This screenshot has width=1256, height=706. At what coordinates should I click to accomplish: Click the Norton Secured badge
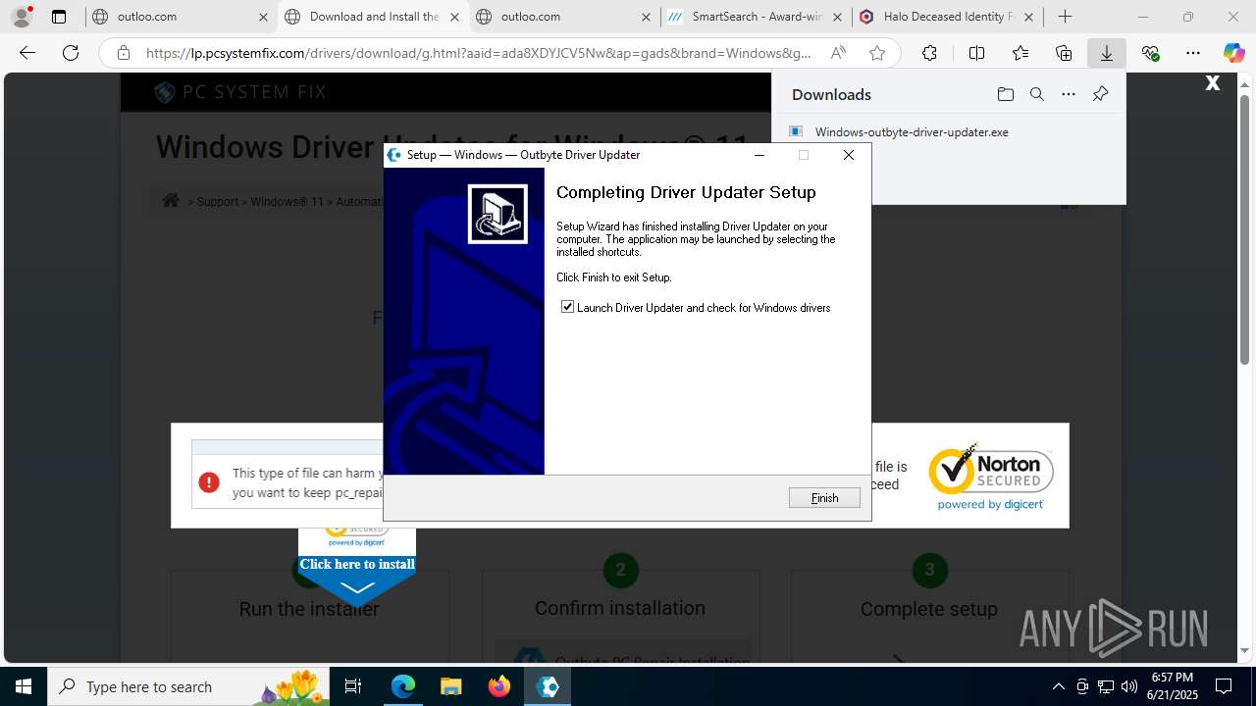(x=990, y=477)
